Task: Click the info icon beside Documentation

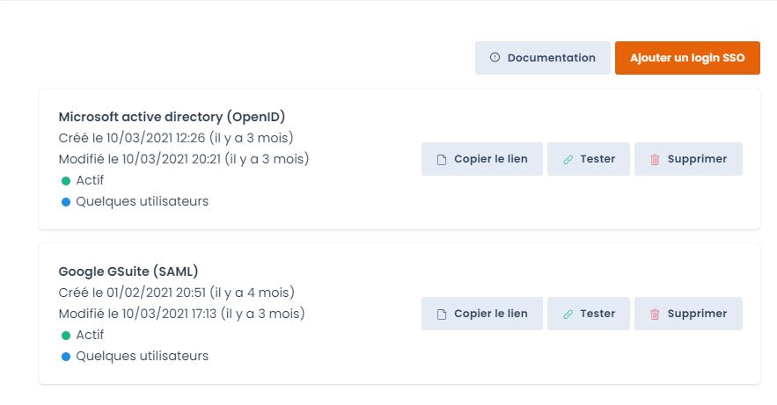Action: pos(495,58)
